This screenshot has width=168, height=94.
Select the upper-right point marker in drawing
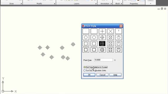tap(73, 44)
